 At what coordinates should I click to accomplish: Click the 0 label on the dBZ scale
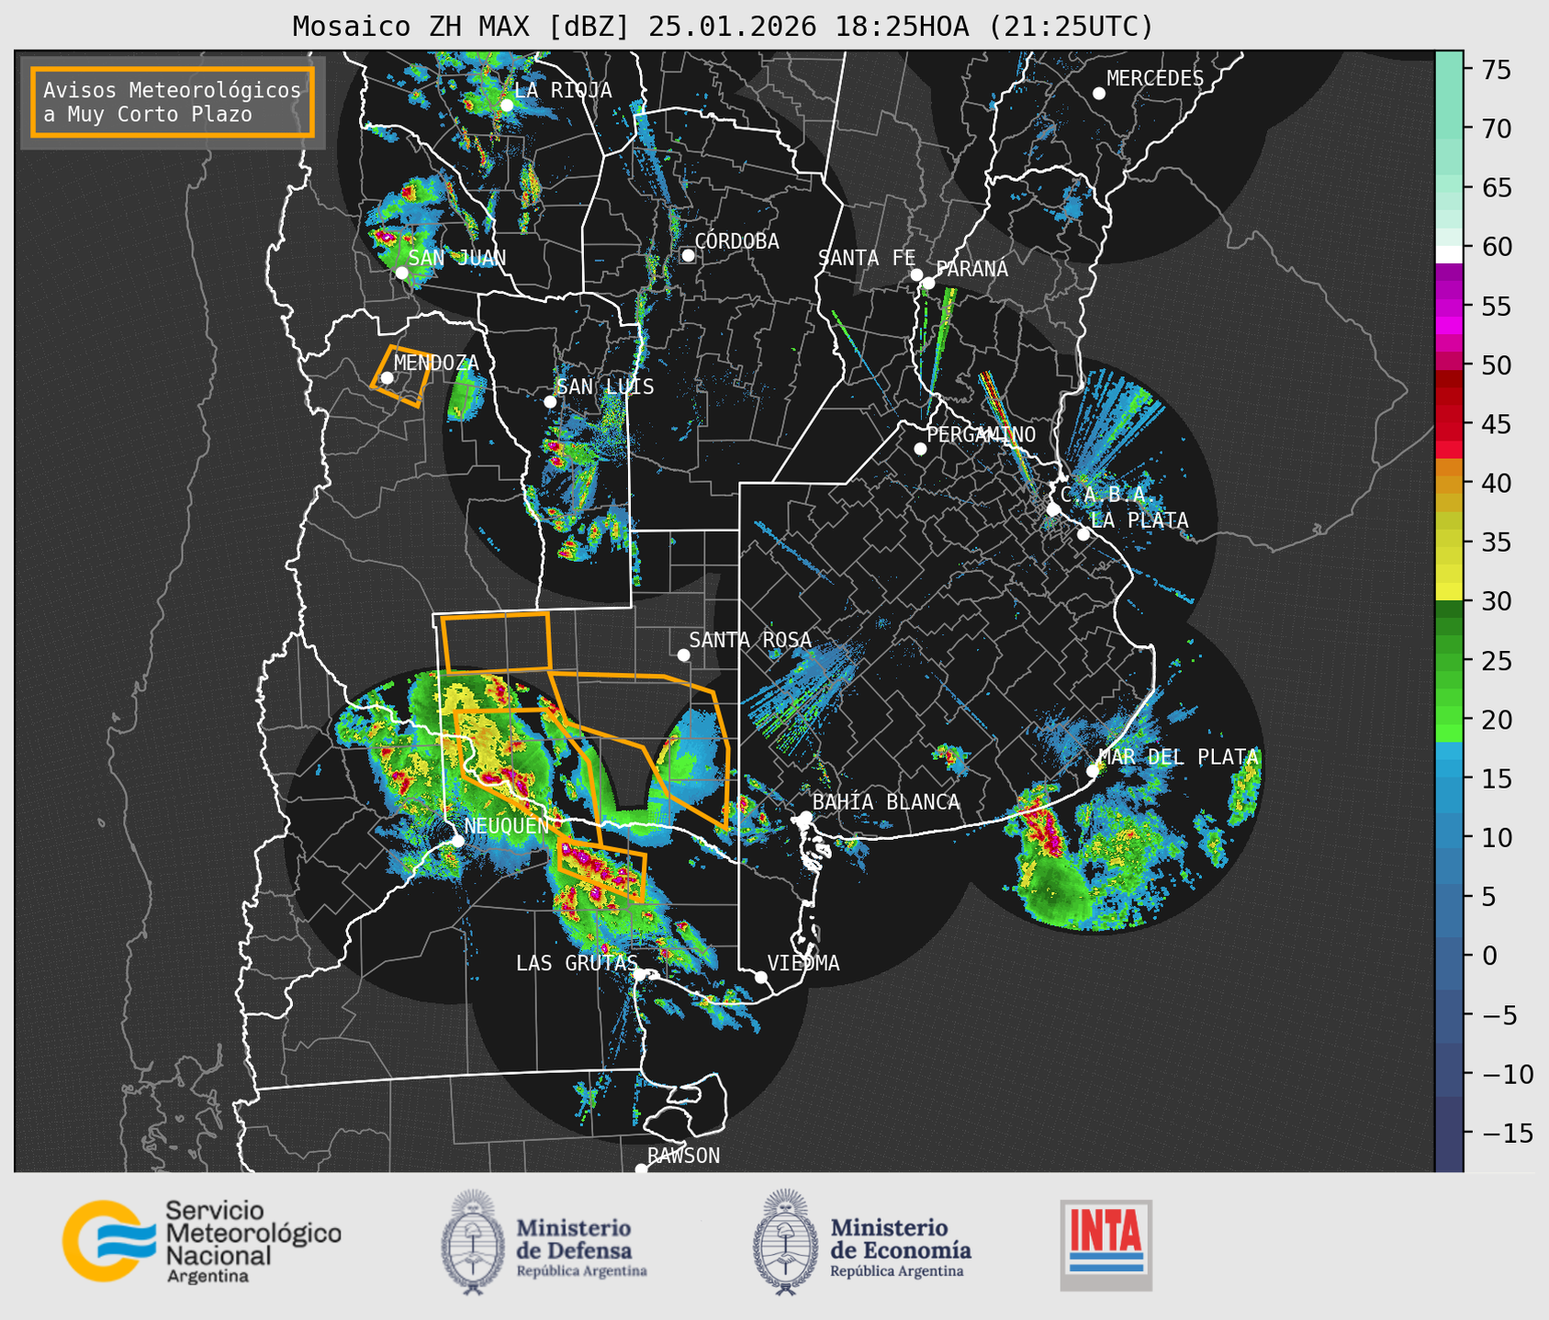1489,956
